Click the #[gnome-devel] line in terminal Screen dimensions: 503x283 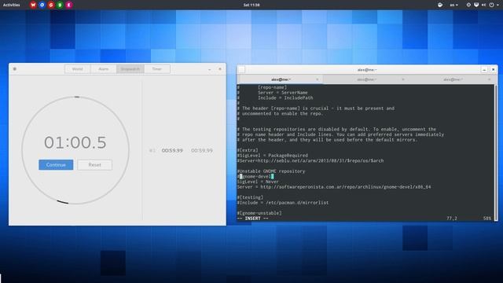coord(255,176)
